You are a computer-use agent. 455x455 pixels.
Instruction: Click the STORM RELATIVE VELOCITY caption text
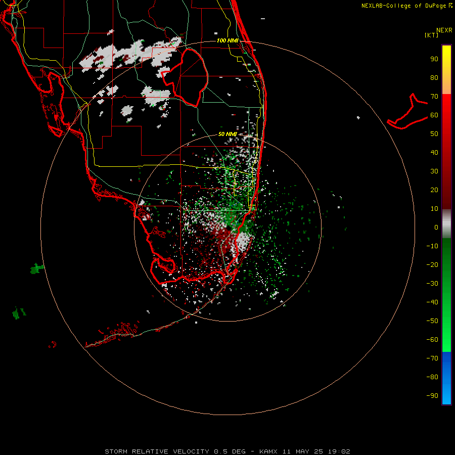point(157,451)
